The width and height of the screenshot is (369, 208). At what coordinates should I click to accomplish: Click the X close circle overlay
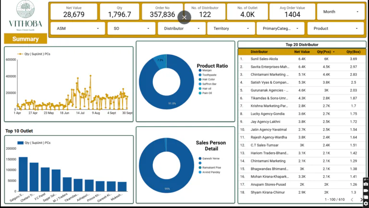click(x=184, y=17)
